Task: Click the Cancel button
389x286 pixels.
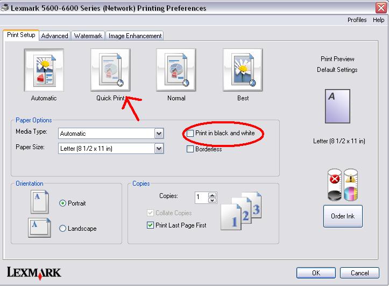Action: (x=359, y=273)
